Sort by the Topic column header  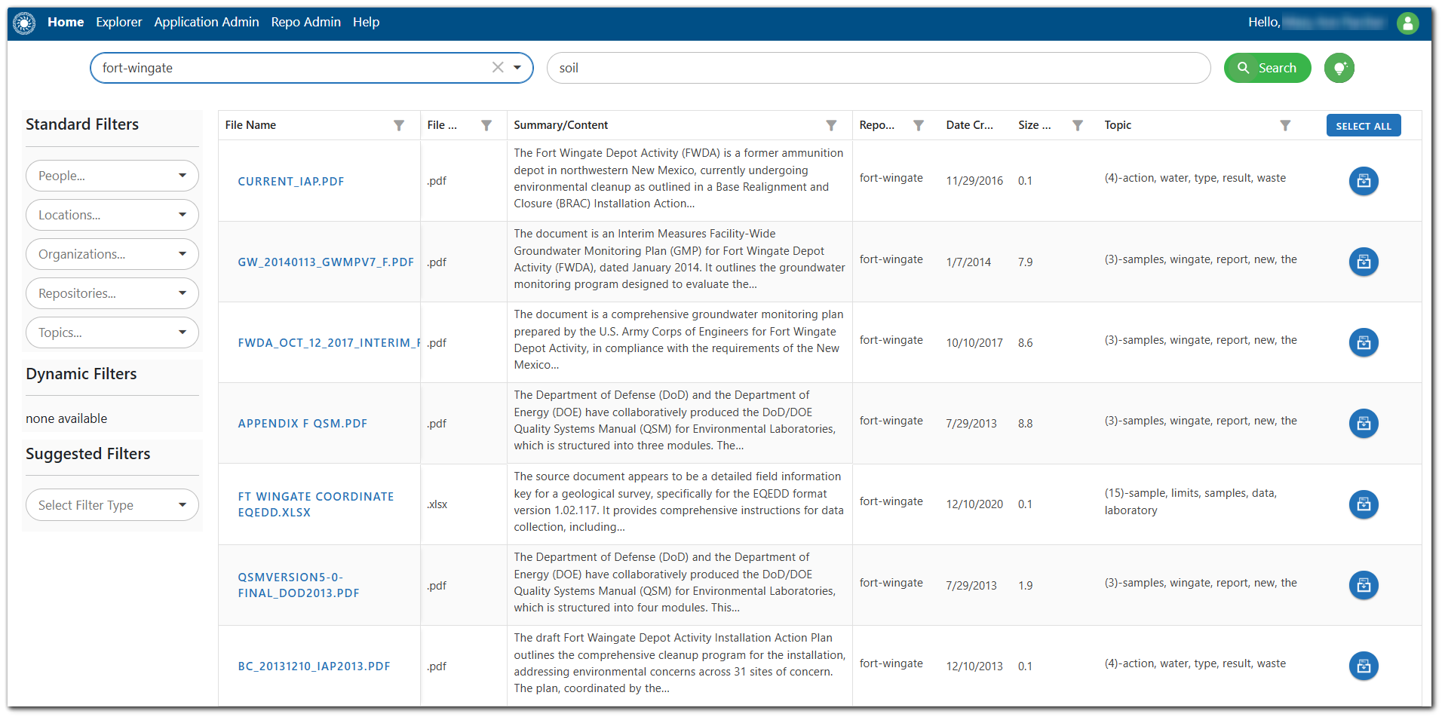pos(1118,125)
